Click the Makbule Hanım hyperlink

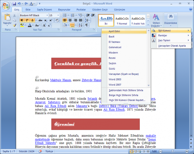point(61,80)
